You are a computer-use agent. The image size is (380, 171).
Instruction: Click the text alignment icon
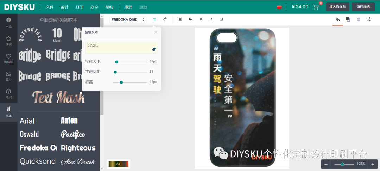point(180,19)
